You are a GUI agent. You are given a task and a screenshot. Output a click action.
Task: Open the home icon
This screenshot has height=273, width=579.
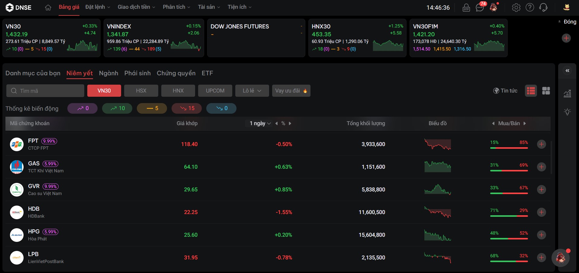pos(48,8)
